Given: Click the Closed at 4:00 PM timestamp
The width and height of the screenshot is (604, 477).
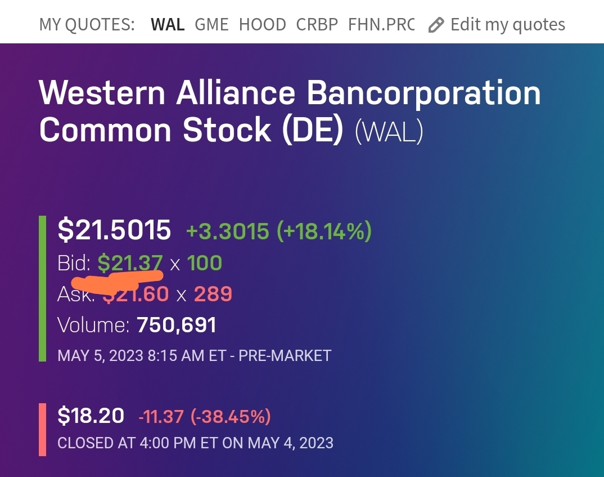Looking at the screenshot, I should point(195,443).
